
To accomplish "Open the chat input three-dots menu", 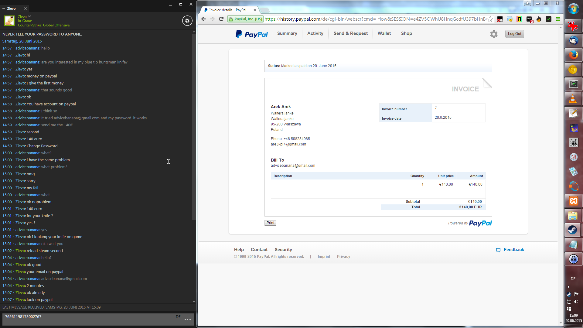I will pyautogui.click(x=188, y=319).
